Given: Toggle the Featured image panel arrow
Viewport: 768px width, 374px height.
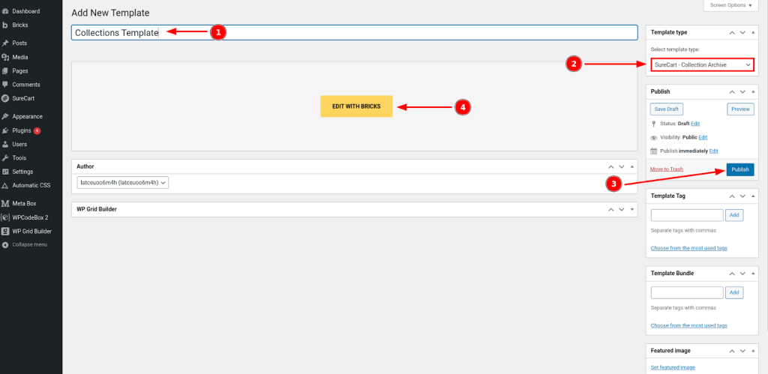Looking at the screenshot, I should point(753,350).
